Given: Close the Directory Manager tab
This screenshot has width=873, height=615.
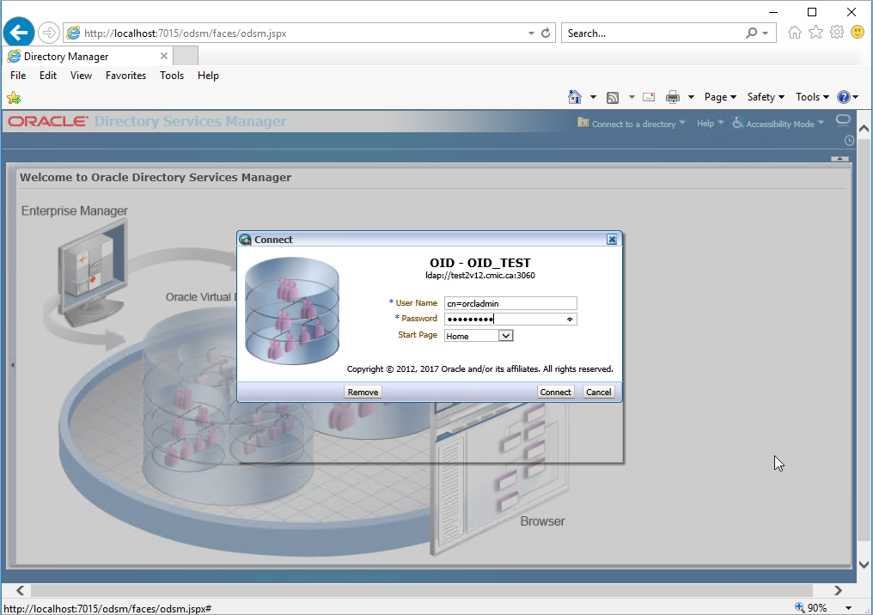Looking at the screenshot, I should tap(163, 56).
